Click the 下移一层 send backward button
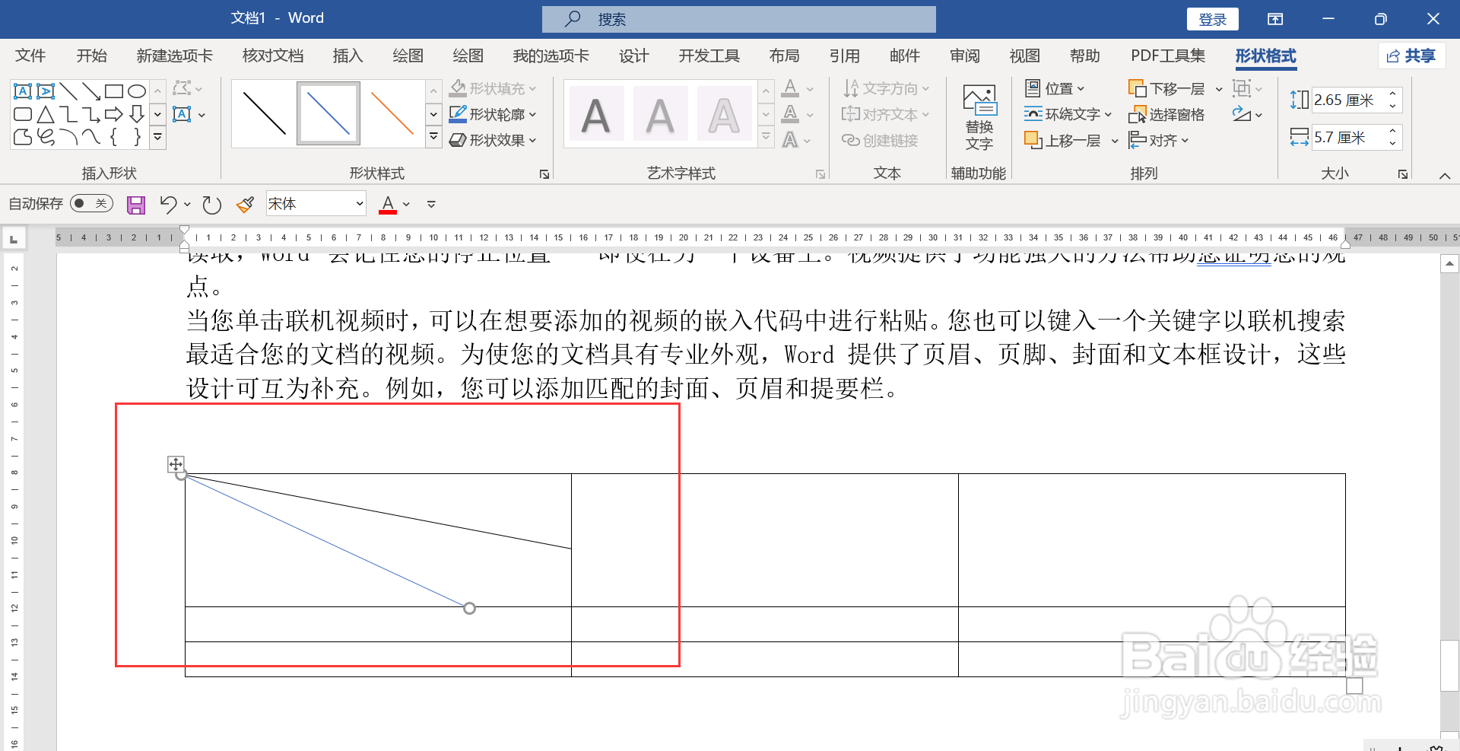The width and height of the screenshot is (1460, 751). coord(1166,89)
